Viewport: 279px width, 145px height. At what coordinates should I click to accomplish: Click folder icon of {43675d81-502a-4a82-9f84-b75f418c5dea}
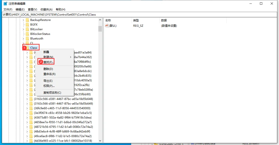coord(31,117)
